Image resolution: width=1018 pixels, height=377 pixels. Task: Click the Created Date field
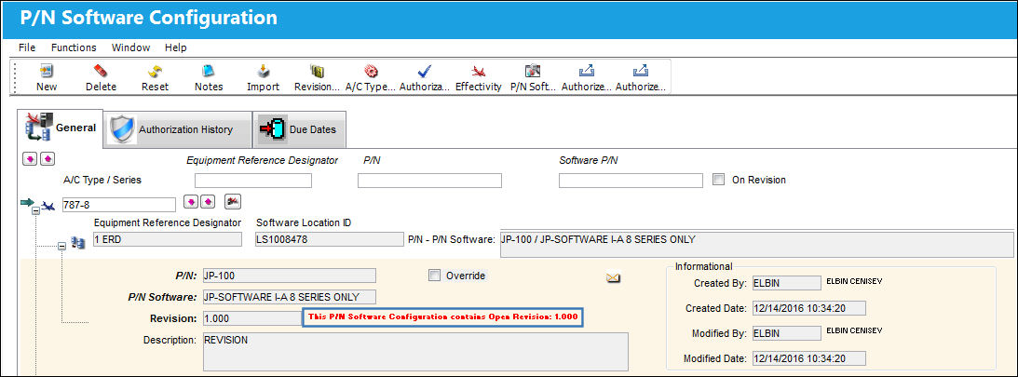point(809,307)
